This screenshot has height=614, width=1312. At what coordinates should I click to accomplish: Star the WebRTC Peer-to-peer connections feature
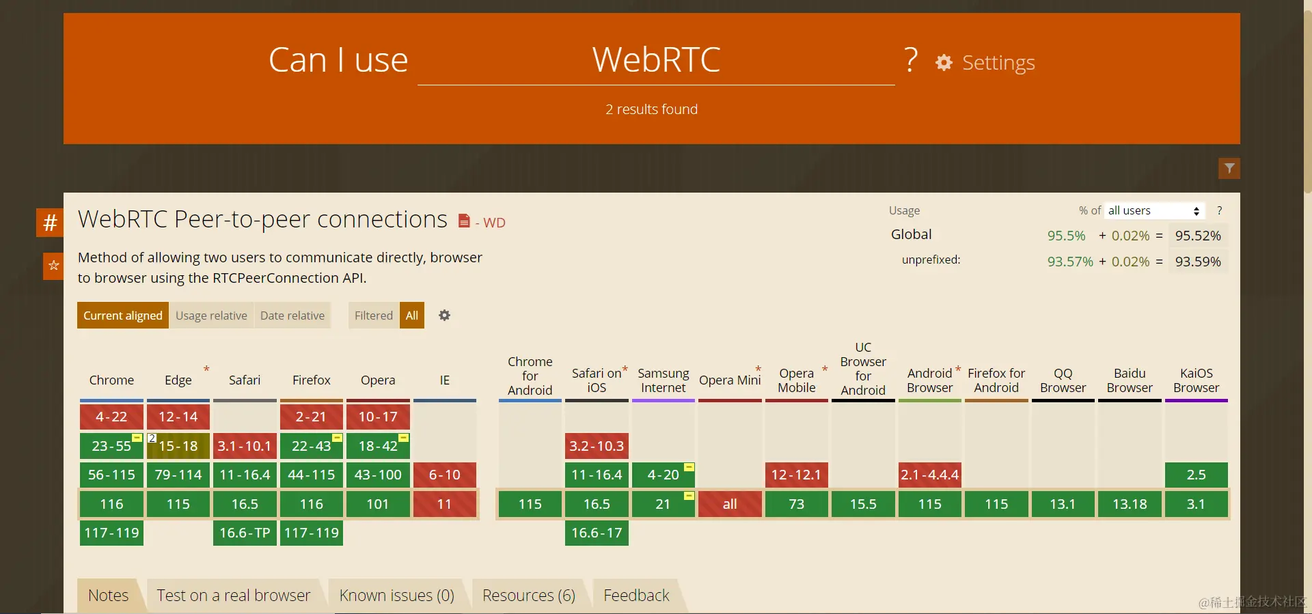(x=53, y=266)
